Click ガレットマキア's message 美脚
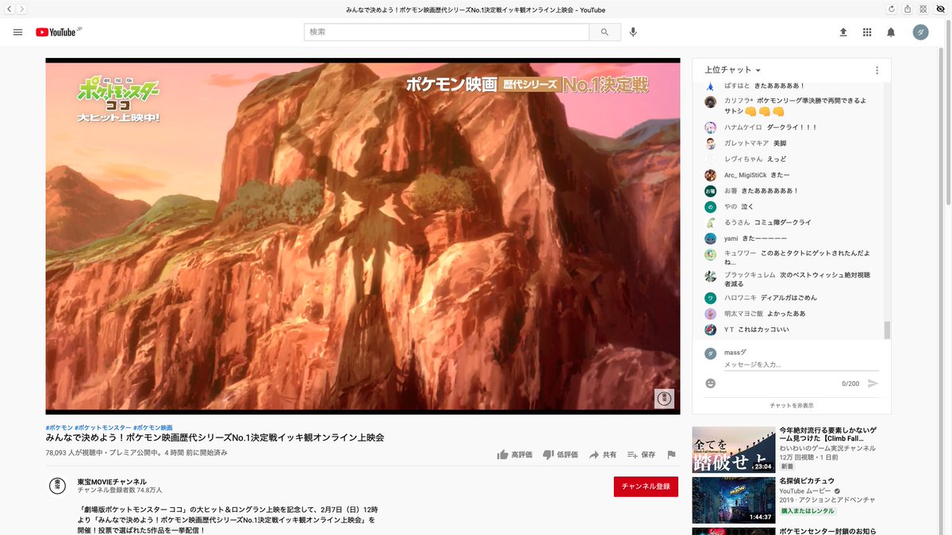Image resolution: width=952 pixels, height=535 pixels. click(x=780, y=143)
